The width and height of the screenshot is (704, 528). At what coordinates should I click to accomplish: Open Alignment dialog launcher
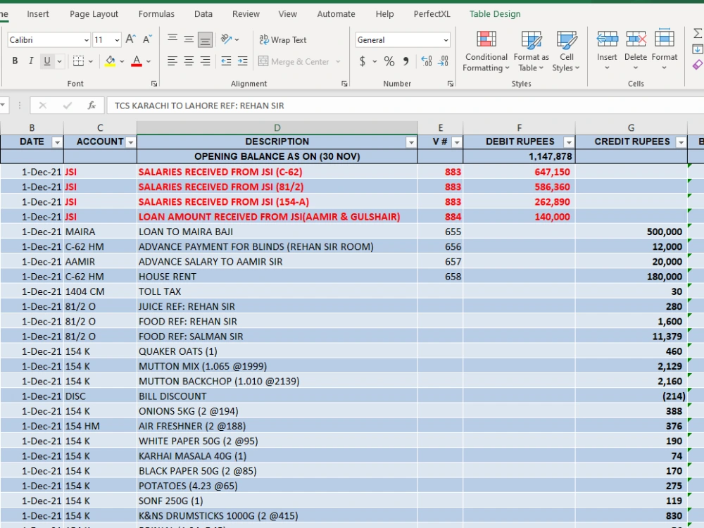click(344, 84)
